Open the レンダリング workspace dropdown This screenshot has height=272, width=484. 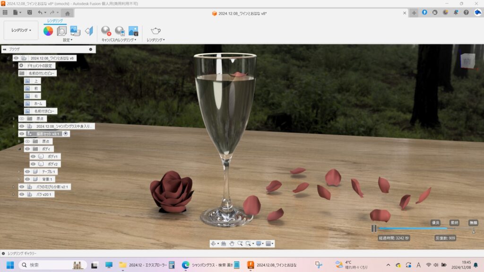pyautogui.click(x=21, y=30)
